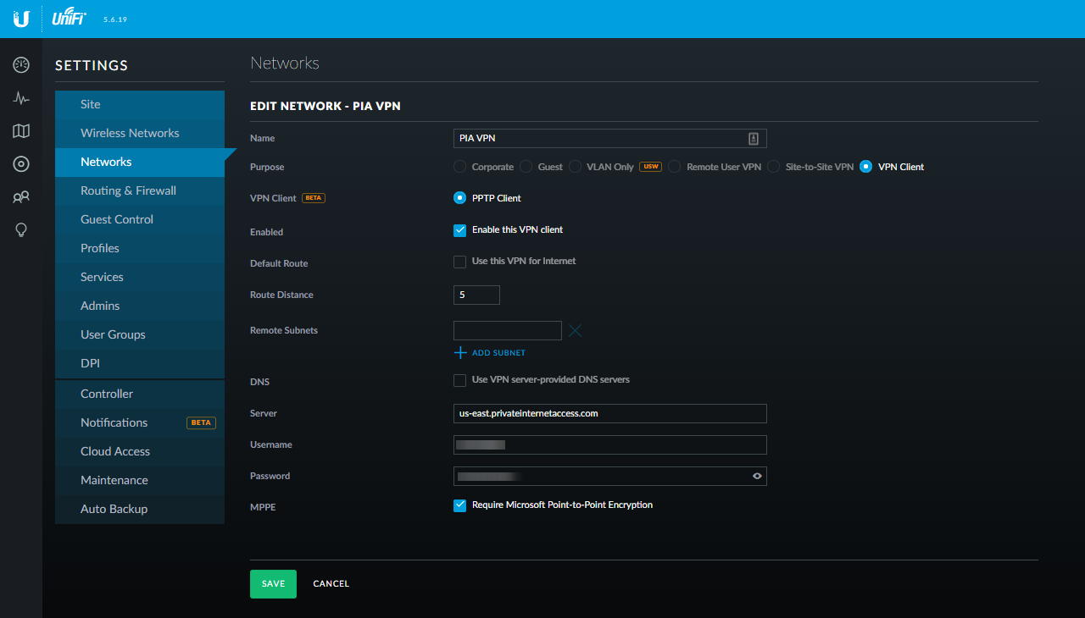
Task: Reveal password with the eye icon
Action: click(757, 477)
